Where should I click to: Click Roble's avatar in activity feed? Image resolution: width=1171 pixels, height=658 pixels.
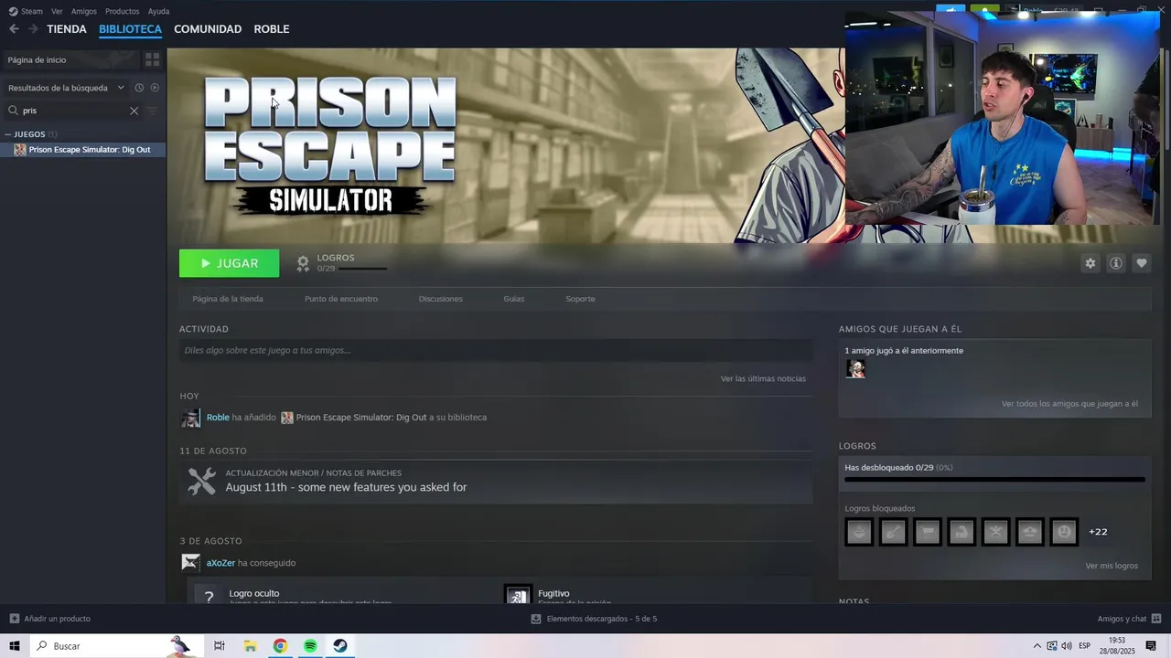pos(190,418)
